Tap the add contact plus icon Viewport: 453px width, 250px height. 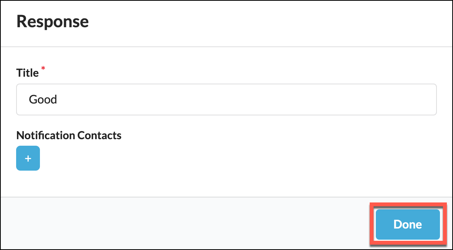tap(28, 158)
